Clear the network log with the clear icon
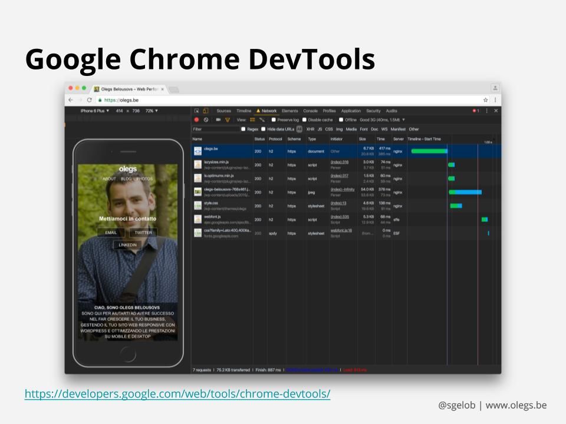 (206, 120)
